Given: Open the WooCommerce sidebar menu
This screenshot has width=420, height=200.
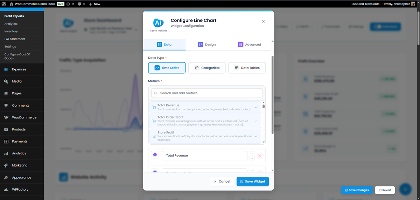Looking at the screenshot, I should coord(24,117).
